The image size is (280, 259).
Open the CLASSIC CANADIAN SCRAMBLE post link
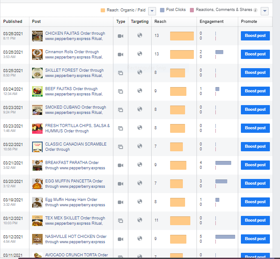76,146
